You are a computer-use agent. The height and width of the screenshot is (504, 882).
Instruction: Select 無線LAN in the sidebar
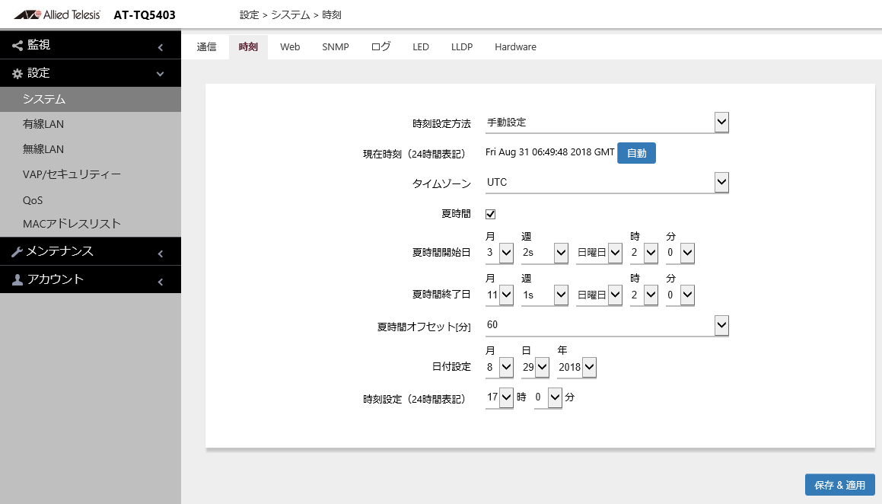tap(43, 149)
